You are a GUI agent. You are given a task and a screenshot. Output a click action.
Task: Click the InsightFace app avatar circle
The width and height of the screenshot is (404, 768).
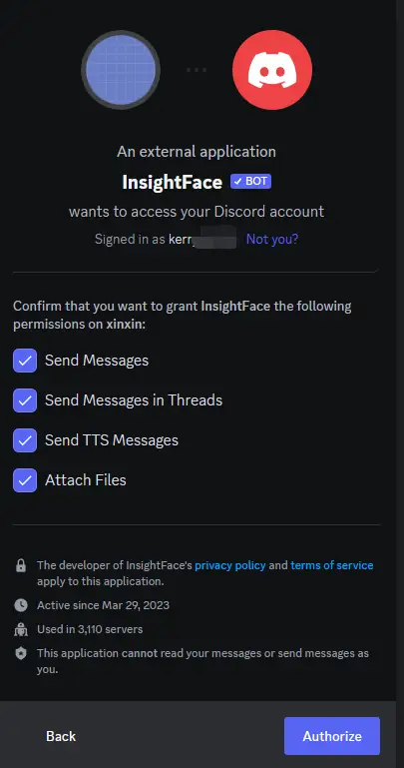click(x=121, y=70)
